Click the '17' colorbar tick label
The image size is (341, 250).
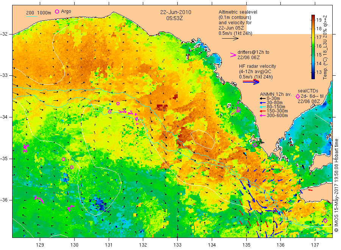319,37
